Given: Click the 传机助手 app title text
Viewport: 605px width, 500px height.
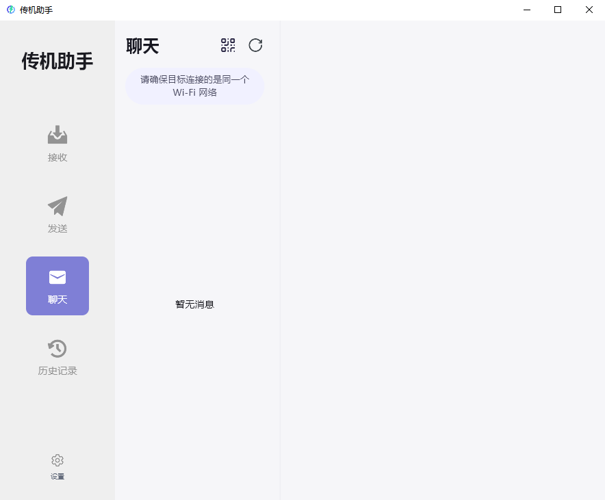Looking at the screenshot, I should click(57, 61).
